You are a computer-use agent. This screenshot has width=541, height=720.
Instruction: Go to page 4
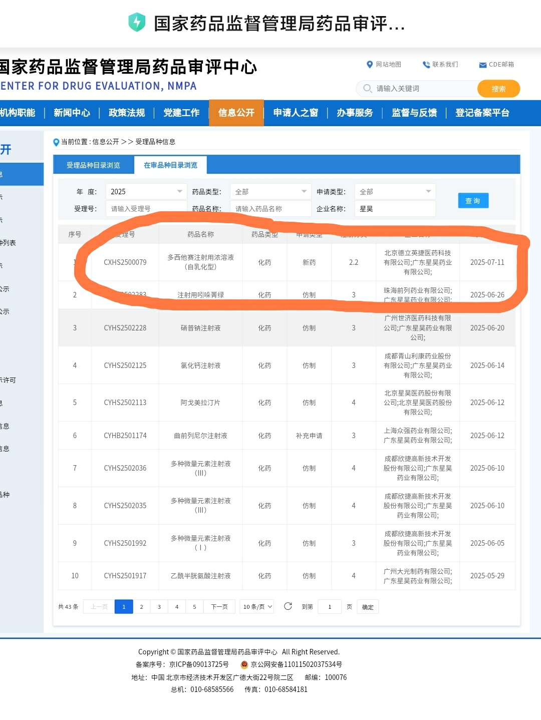(177, 607)
